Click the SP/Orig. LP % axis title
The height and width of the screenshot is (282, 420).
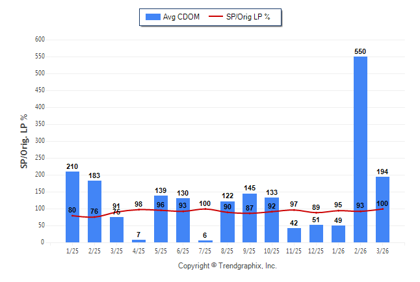pos(24,141)
